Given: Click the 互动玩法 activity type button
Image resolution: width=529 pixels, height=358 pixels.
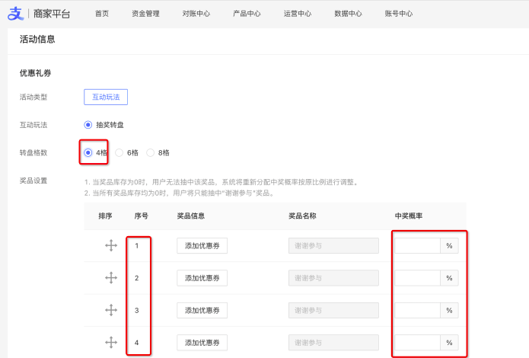Looking at the screenshot, I should tap(106, 97).
